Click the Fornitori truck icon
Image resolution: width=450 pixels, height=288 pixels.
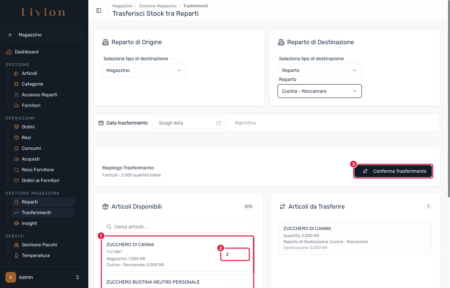(x=16, y=105)
